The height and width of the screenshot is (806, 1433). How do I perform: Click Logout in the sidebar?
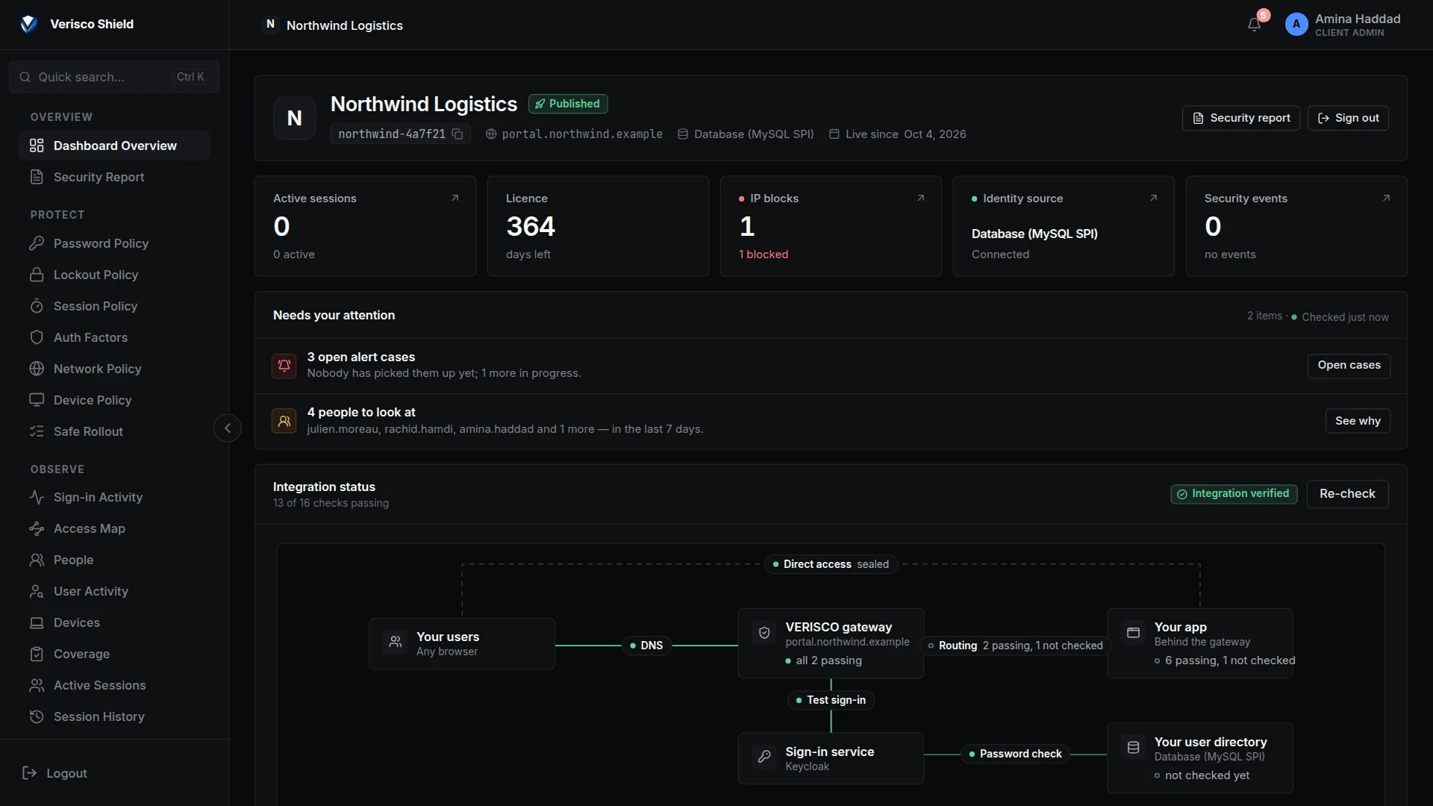coord(55,773)
